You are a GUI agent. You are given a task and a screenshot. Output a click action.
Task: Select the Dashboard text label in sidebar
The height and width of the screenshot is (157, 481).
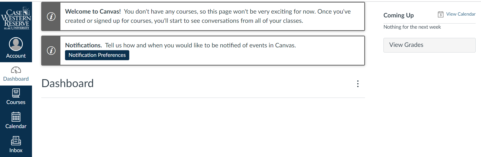pos(16,79)
